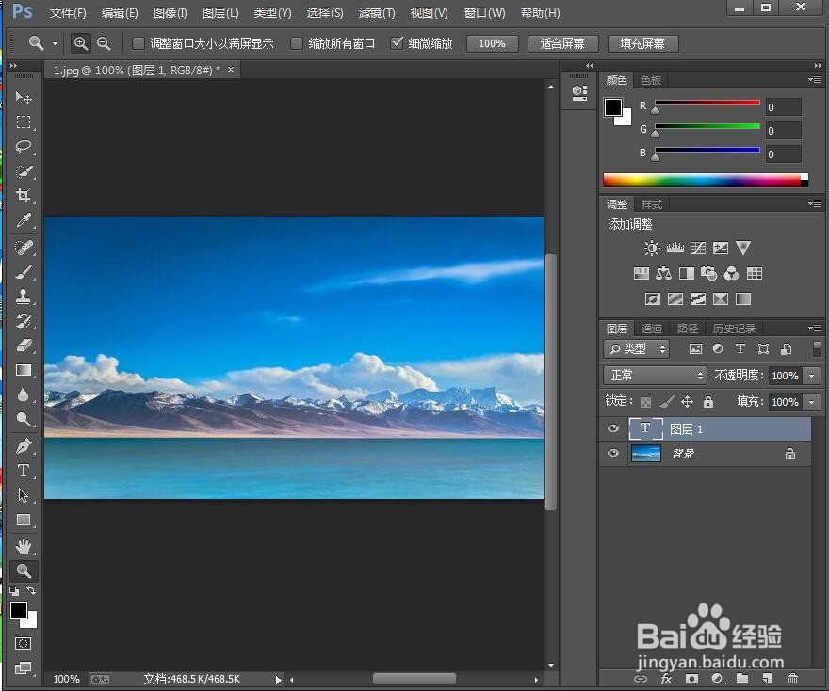Screen dimensions: 829x691
Task: Select the Quick Selection tool
Action: pos(24,171)
